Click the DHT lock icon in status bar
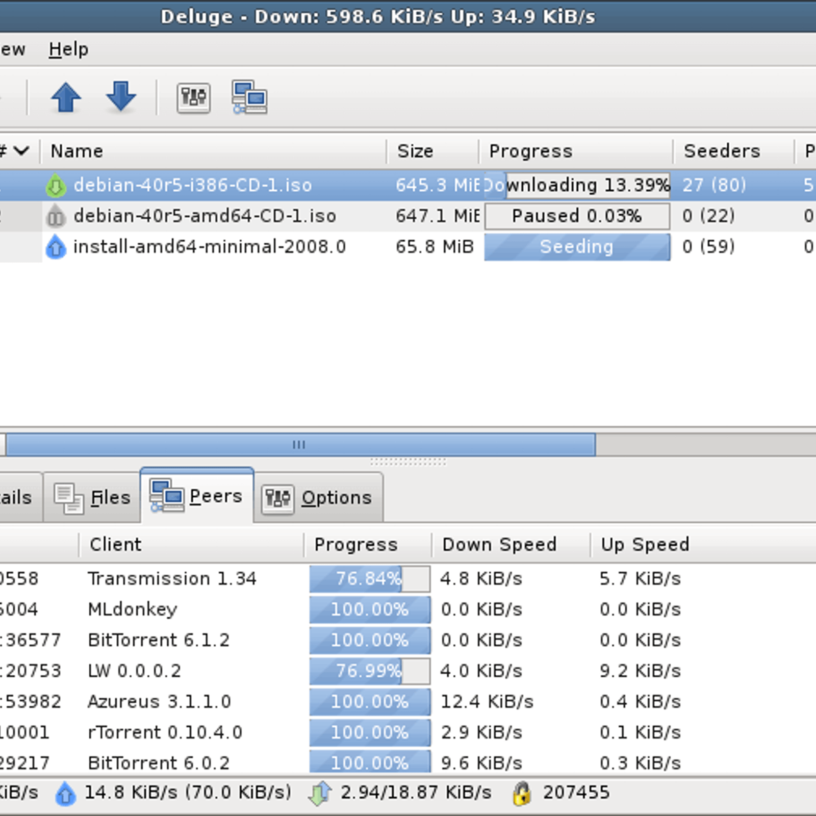Screen dimensions: 816x816 pos(522,794)
